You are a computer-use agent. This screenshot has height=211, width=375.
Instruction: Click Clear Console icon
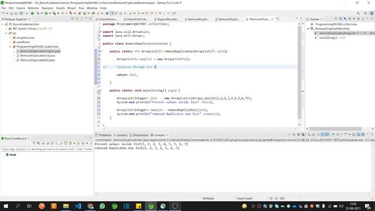tap(309, 134)
